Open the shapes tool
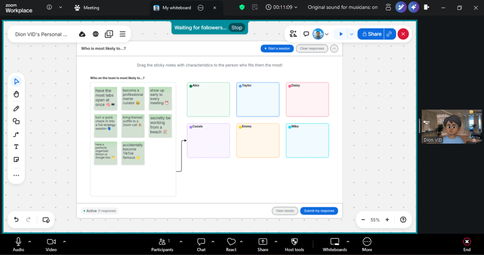The image size is (484, 255). click(x=17, y=121)
